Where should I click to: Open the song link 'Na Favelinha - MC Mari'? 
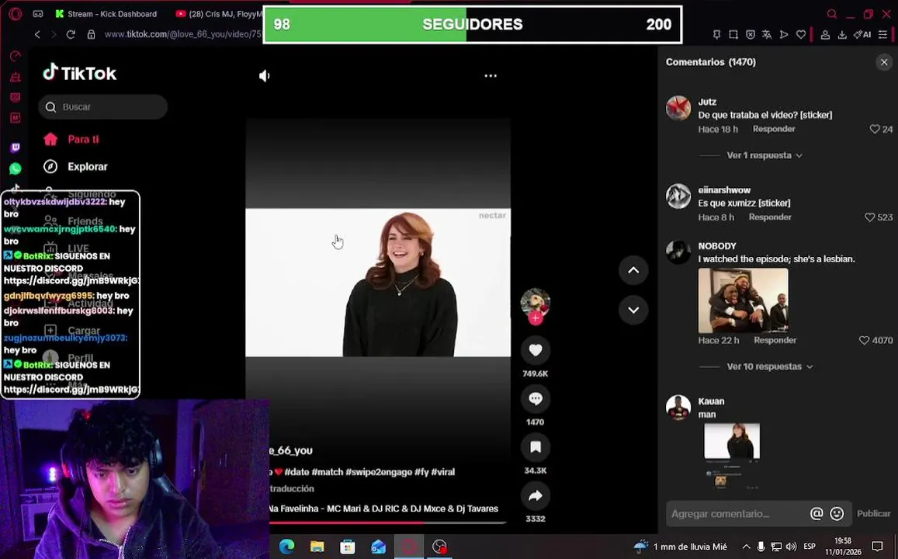(383, 509)
